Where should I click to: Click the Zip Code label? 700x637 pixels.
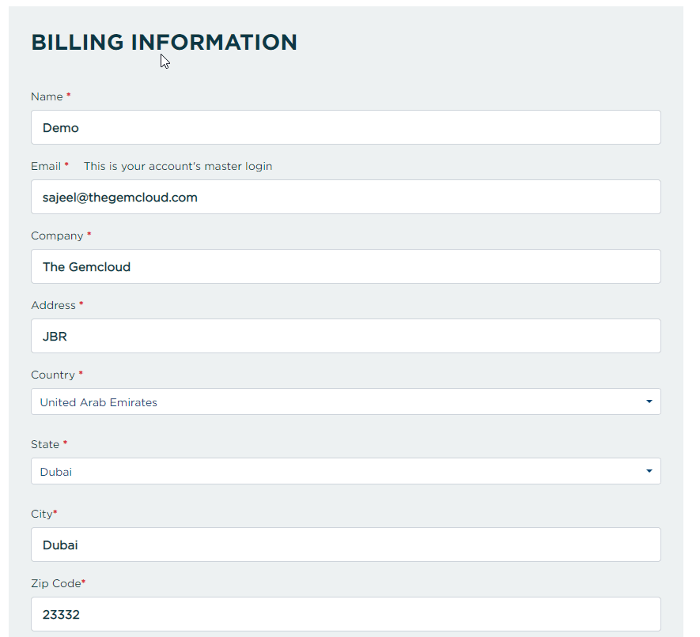coord(56,584)
